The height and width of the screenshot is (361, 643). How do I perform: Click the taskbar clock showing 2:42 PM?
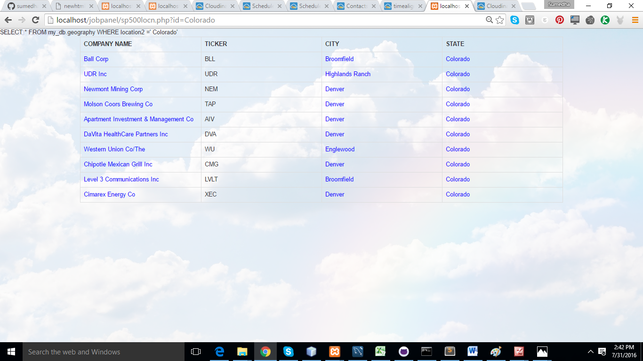[624, 352]
